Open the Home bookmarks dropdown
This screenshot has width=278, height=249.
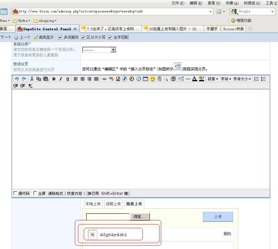(x=5, y=21)
